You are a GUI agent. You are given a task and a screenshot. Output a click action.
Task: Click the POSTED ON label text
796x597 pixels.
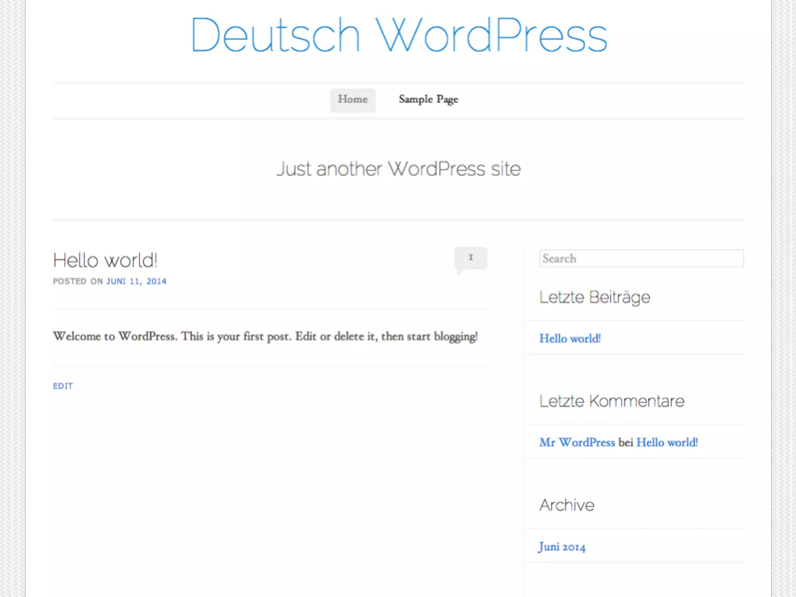[78, 281]
